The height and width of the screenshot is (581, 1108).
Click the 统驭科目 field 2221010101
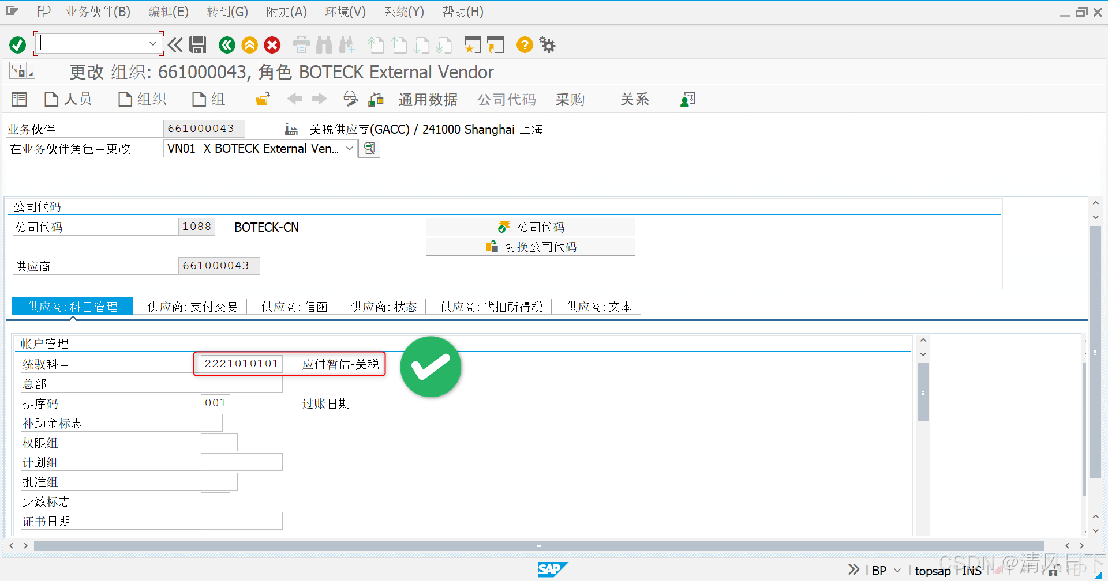coord(242,364)
